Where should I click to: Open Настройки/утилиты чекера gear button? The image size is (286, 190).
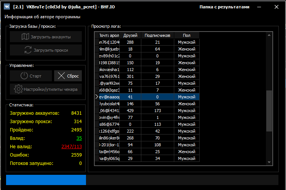tap(46, 89)
